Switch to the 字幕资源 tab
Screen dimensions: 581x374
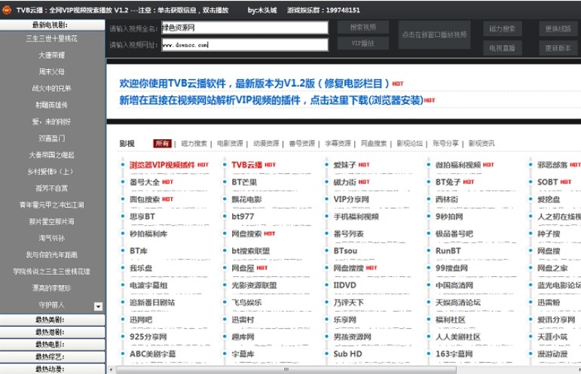pos(338,143)
